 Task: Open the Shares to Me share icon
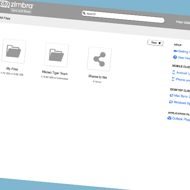point(99,59)
